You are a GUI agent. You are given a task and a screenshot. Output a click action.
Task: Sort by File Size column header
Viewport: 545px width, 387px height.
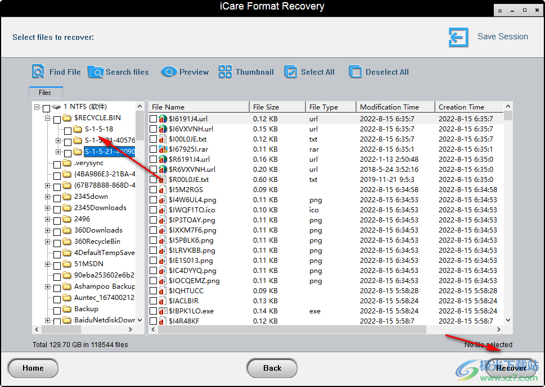(x=278, y=107)
